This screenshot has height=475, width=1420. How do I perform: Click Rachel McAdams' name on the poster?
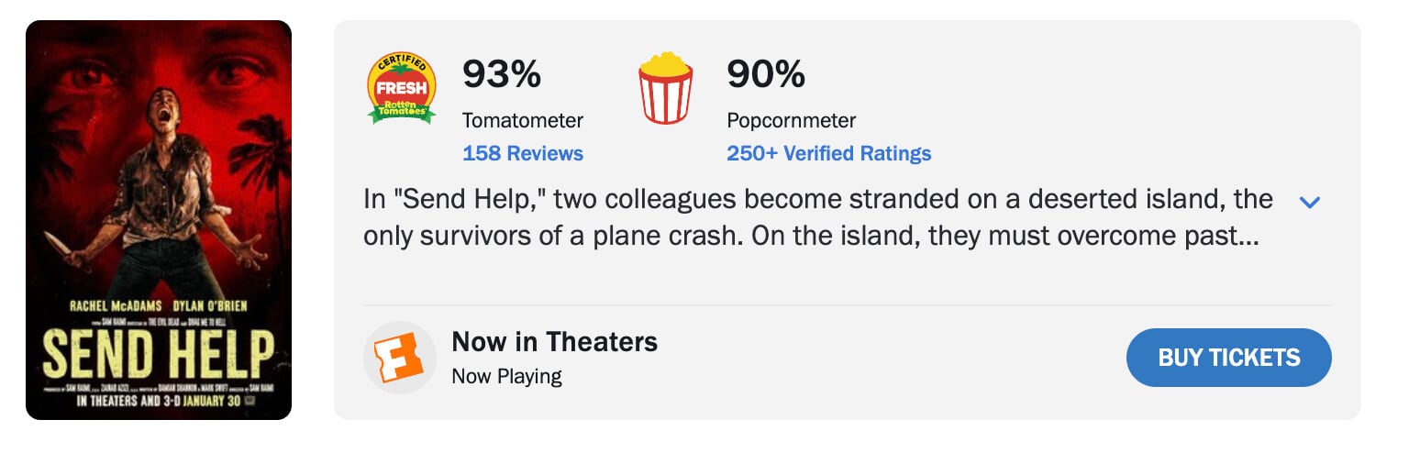(x=116, y=305)
